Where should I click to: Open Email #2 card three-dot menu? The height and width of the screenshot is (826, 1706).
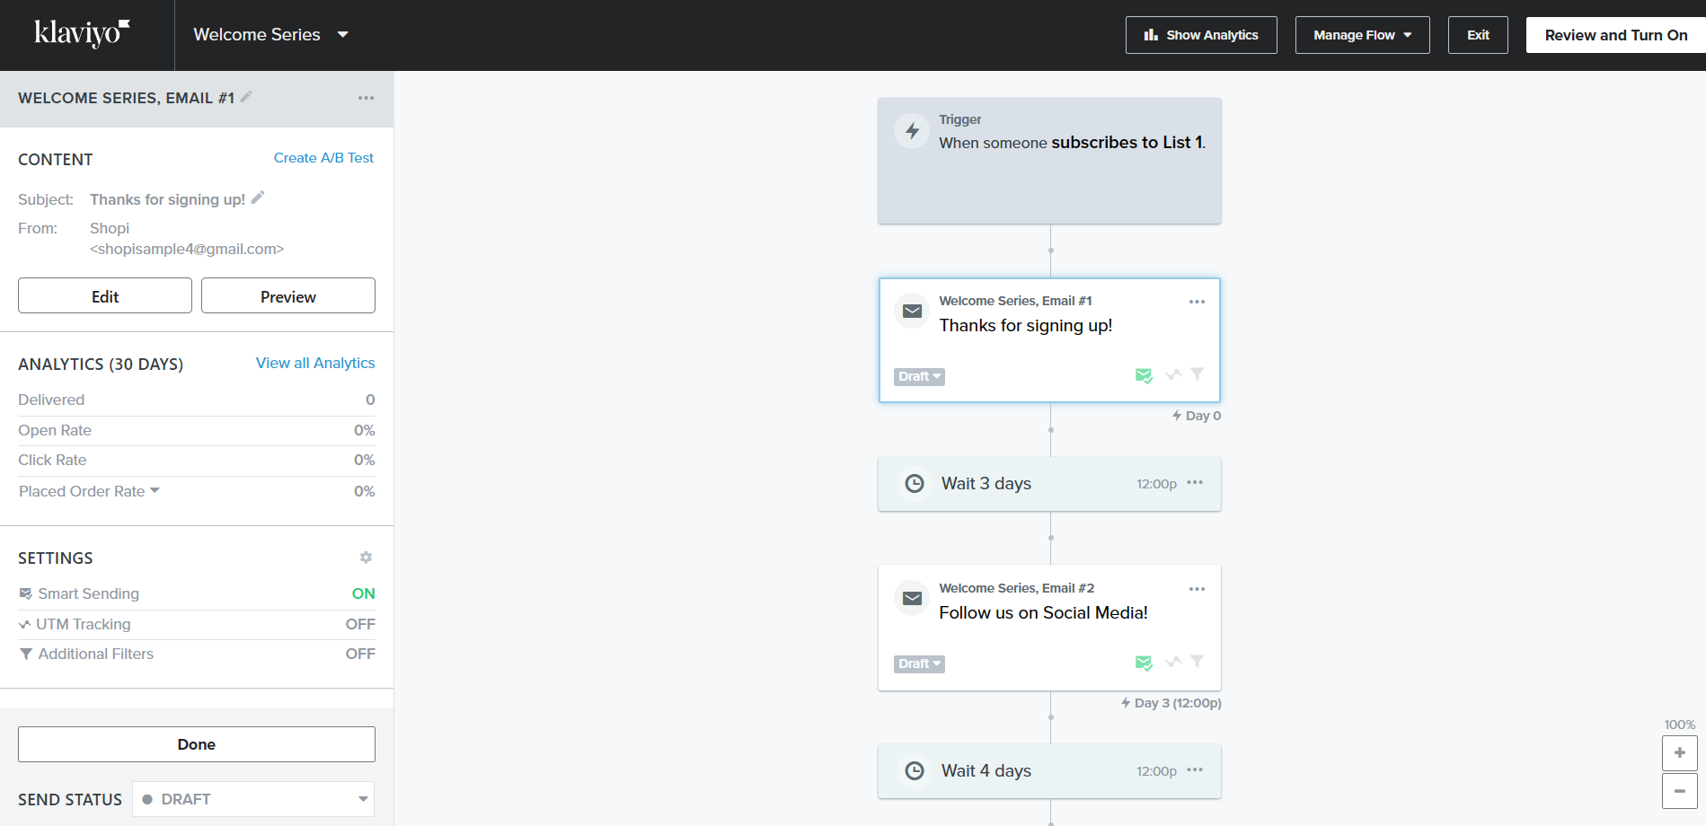point(1197,589)
